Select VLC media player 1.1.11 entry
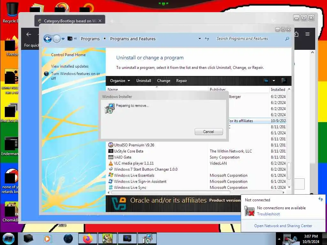Screen dimensions: 327x245 [134, 163]
